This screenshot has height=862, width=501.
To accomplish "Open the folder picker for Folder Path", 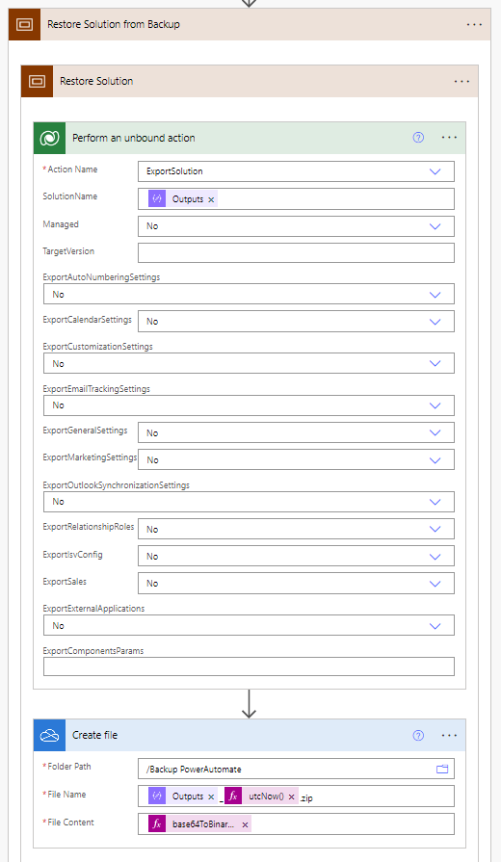I will tap(442, 770).
